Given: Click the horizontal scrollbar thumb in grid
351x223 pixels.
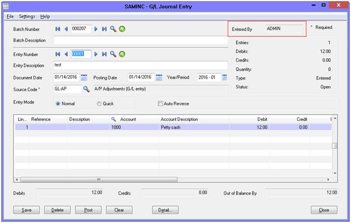Looking at the screenshot, I should pyautogui.click(x=99, y=179).
